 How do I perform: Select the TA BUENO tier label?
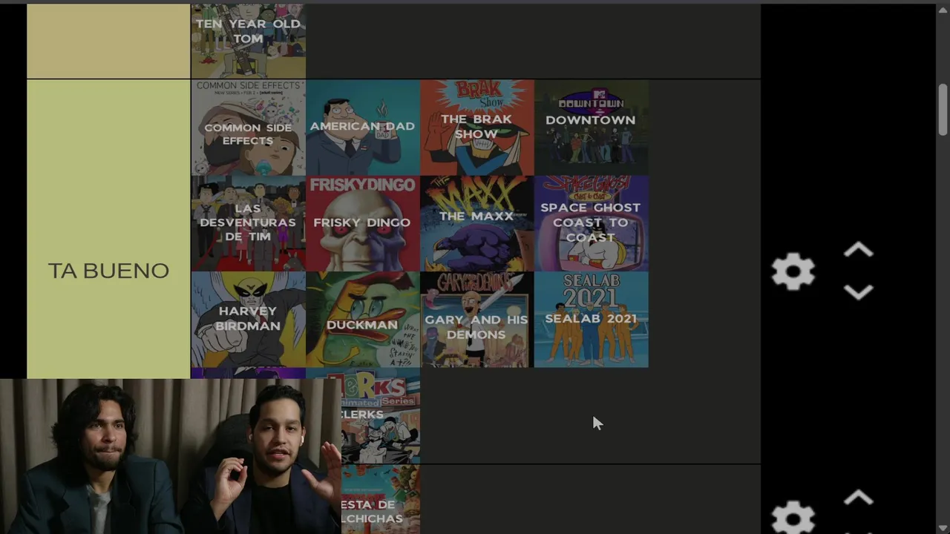coord(108,271)
